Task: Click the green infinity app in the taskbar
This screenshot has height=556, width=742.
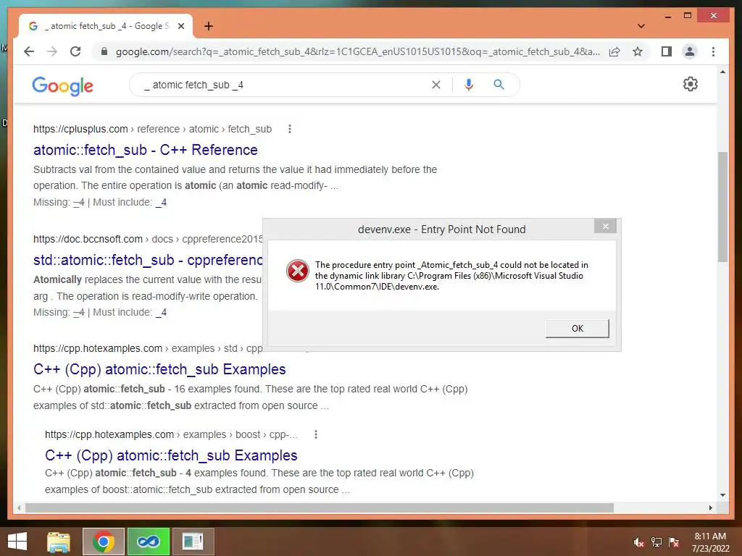Action: [x=148, y=542]
